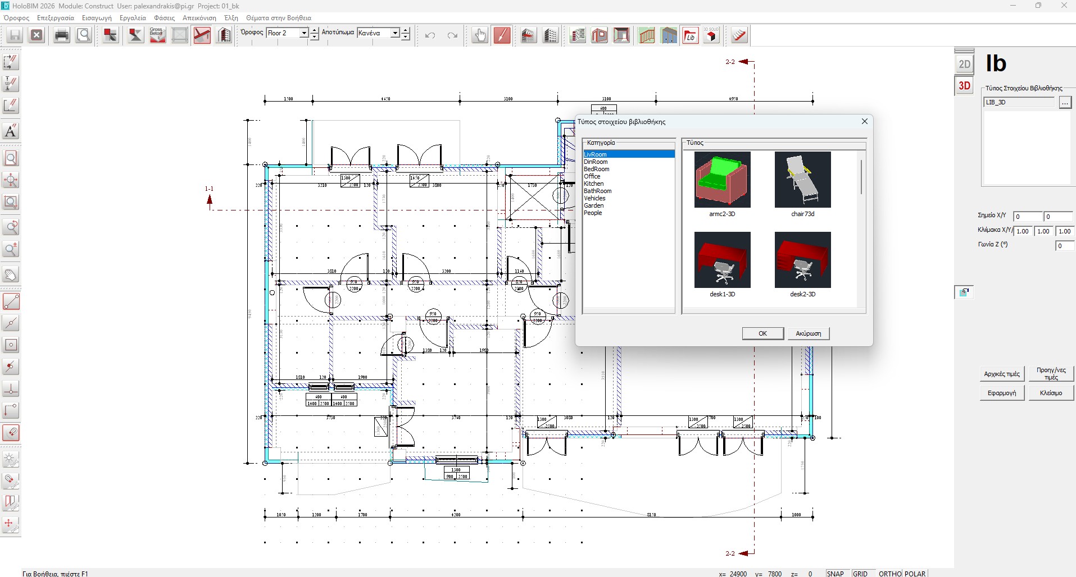Choose the armc2-3D armchair thumbnail
The image size is (1076, 577).
(x=722, y=180)
